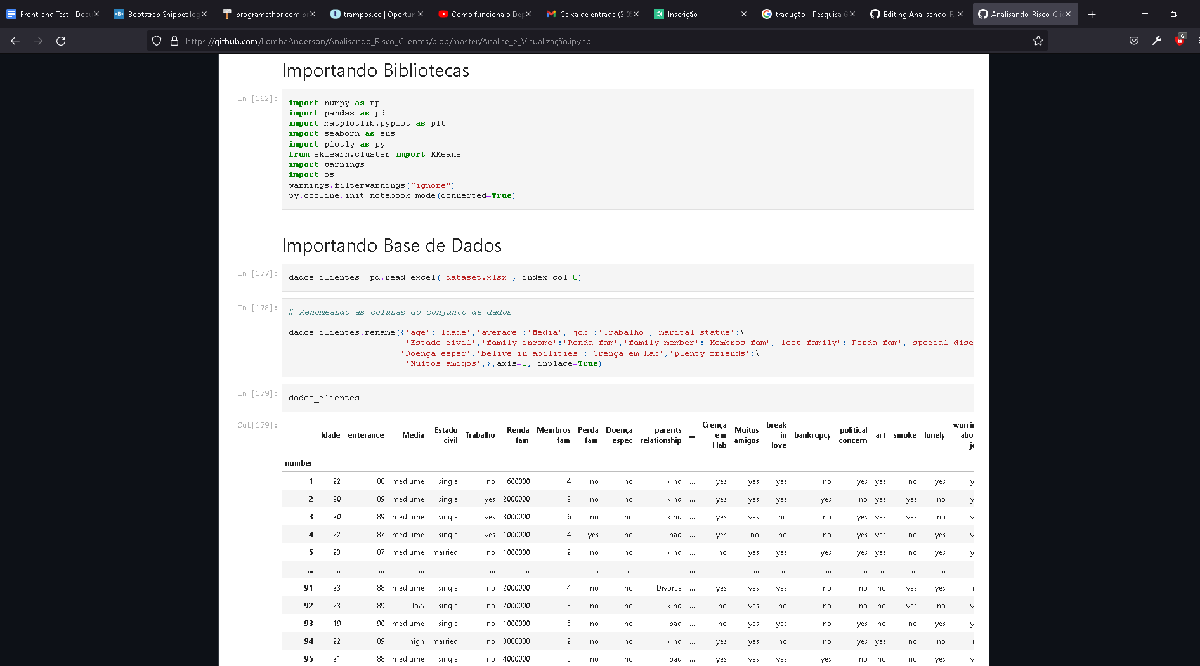Click the red extension icon with badge 6
The image size is (1200, 666).
point(1180,40)
